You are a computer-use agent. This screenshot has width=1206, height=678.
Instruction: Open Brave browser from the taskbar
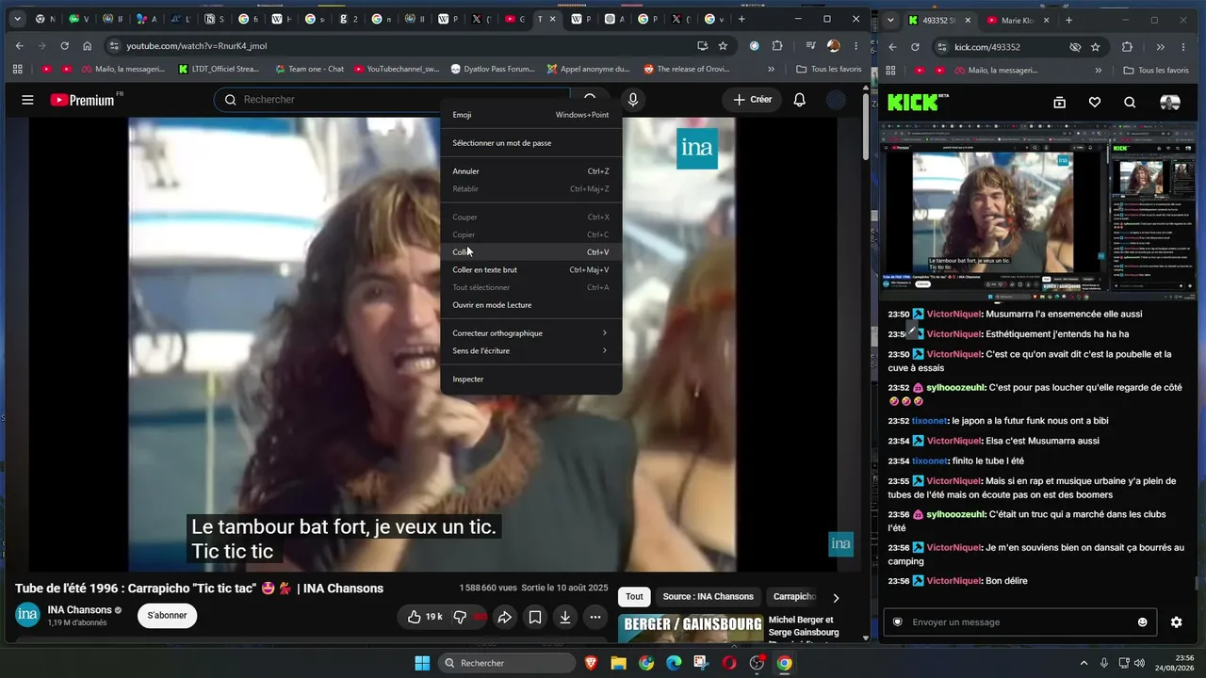(x=591, y=663)
